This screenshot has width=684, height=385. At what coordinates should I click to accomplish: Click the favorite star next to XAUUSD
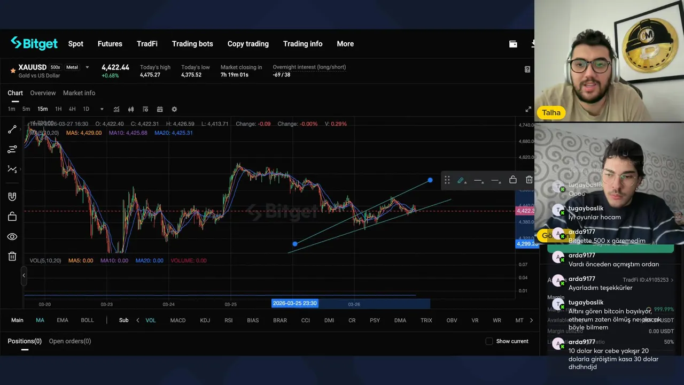[12, 71]
